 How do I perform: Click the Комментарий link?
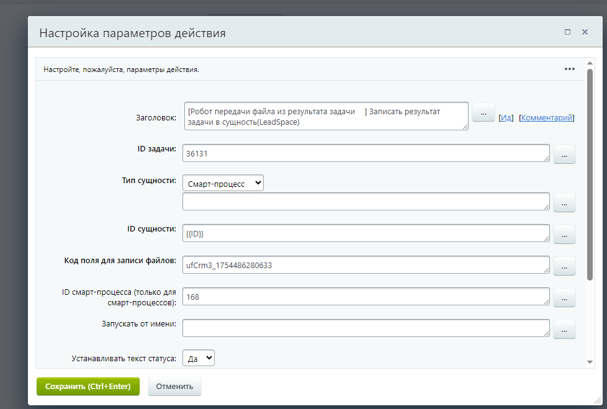pyautogui.click(x=547, y=118)
